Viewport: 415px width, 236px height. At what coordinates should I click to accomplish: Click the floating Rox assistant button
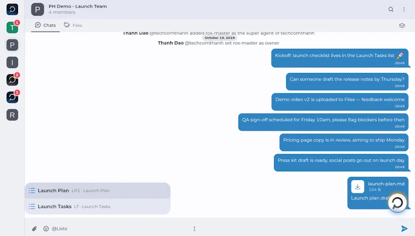click(397, 203)
